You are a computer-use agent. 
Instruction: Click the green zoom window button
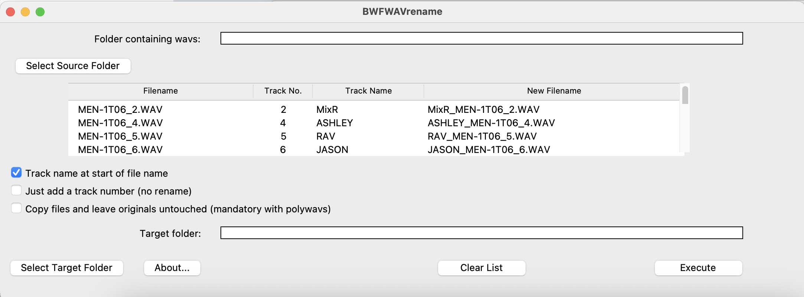(x=40, y=12)
